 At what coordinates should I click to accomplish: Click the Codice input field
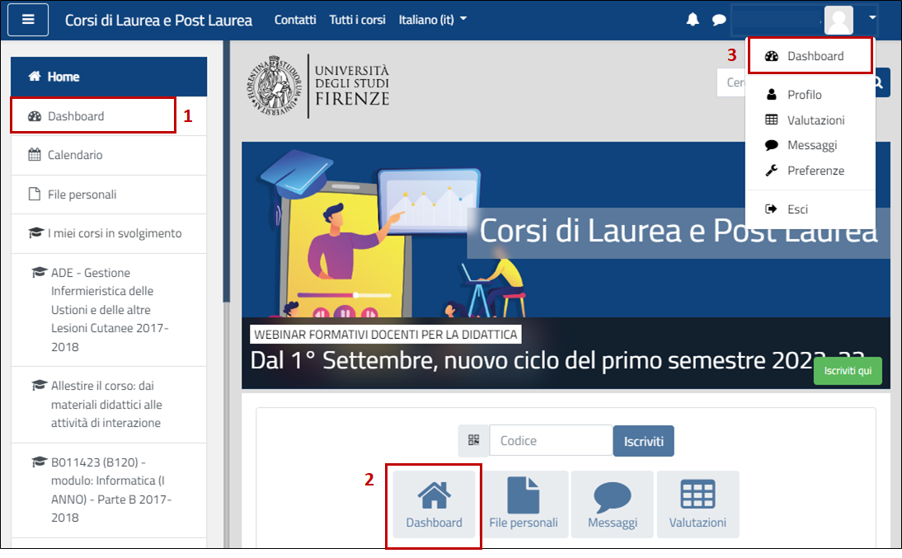[550, 441]
